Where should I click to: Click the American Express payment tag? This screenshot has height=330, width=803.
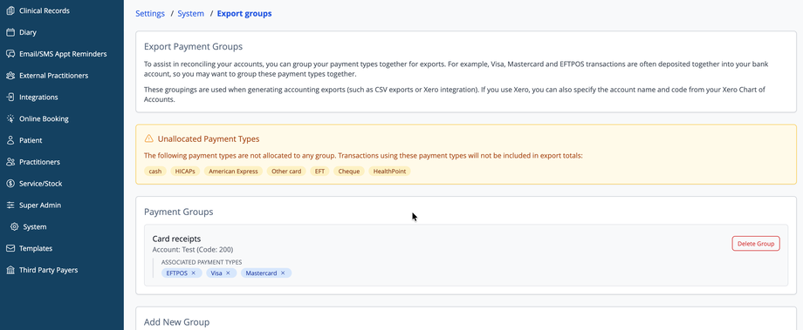(233, 172)
